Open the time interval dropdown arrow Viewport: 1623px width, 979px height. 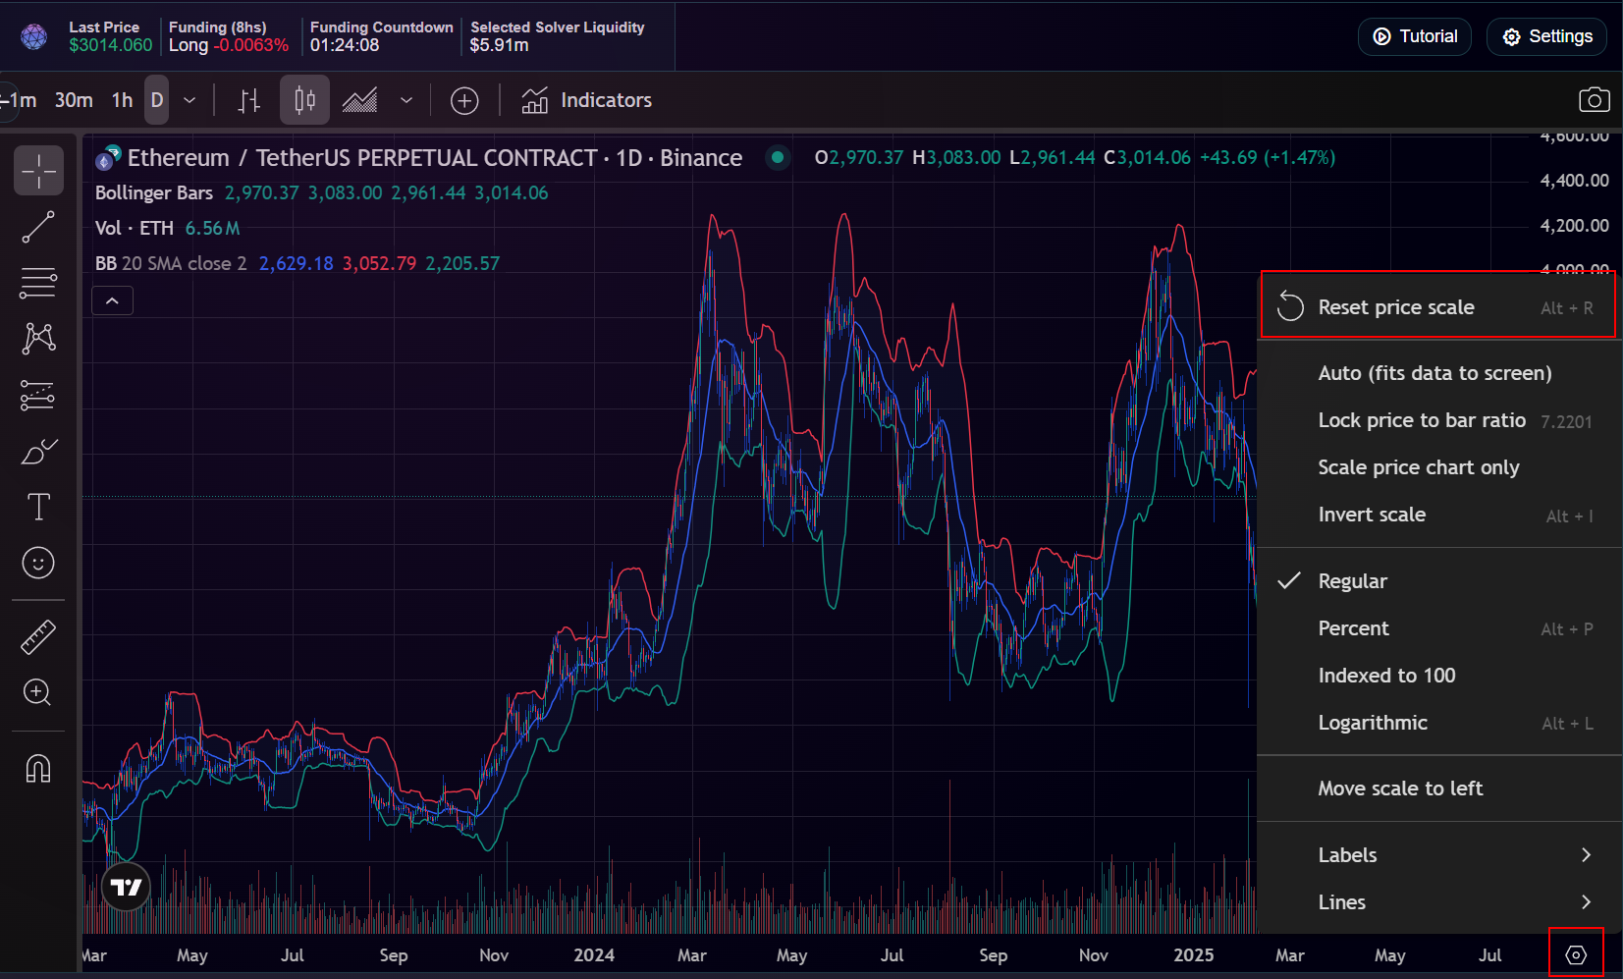pyautogui.click(x=189, y=100)
